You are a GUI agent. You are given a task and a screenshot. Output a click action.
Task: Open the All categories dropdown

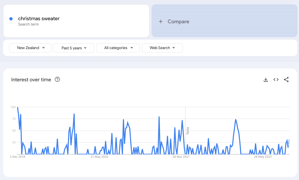point(118,48)
